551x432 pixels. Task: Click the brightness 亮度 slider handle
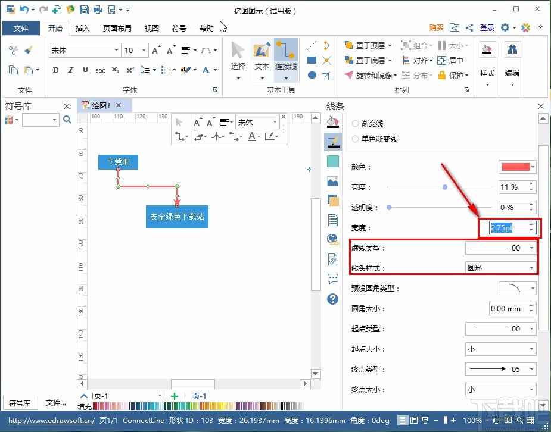445,187
